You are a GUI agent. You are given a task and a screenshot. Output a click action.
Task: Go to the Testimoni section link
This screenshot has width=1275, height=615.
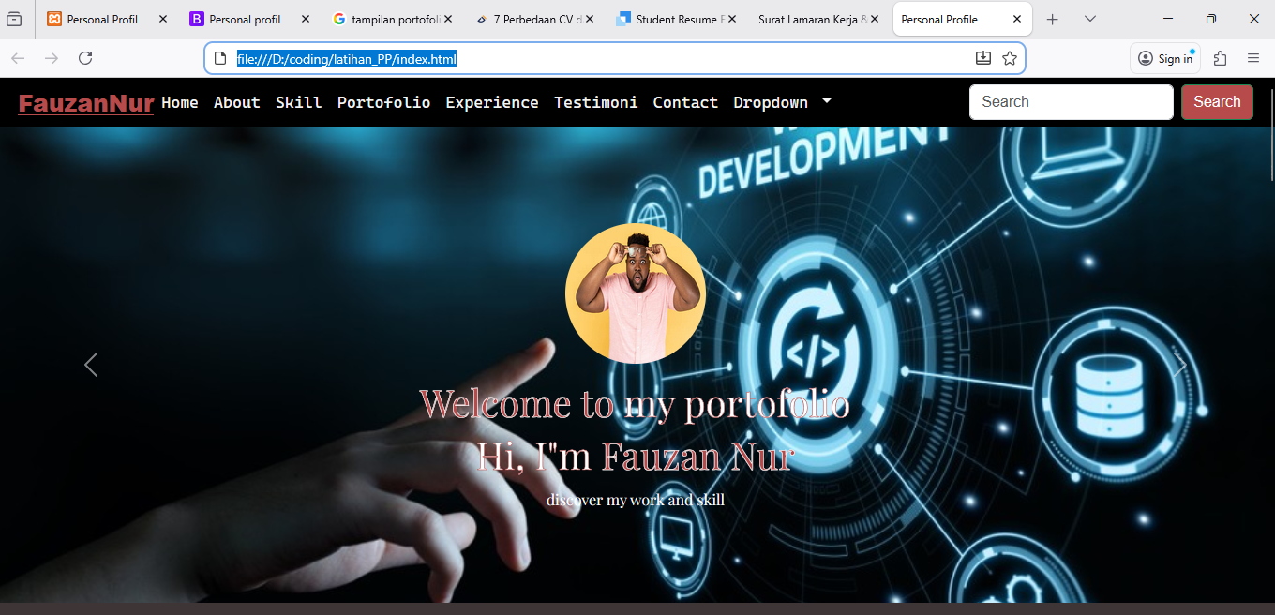pyautogui.click(x=595, y=102)
